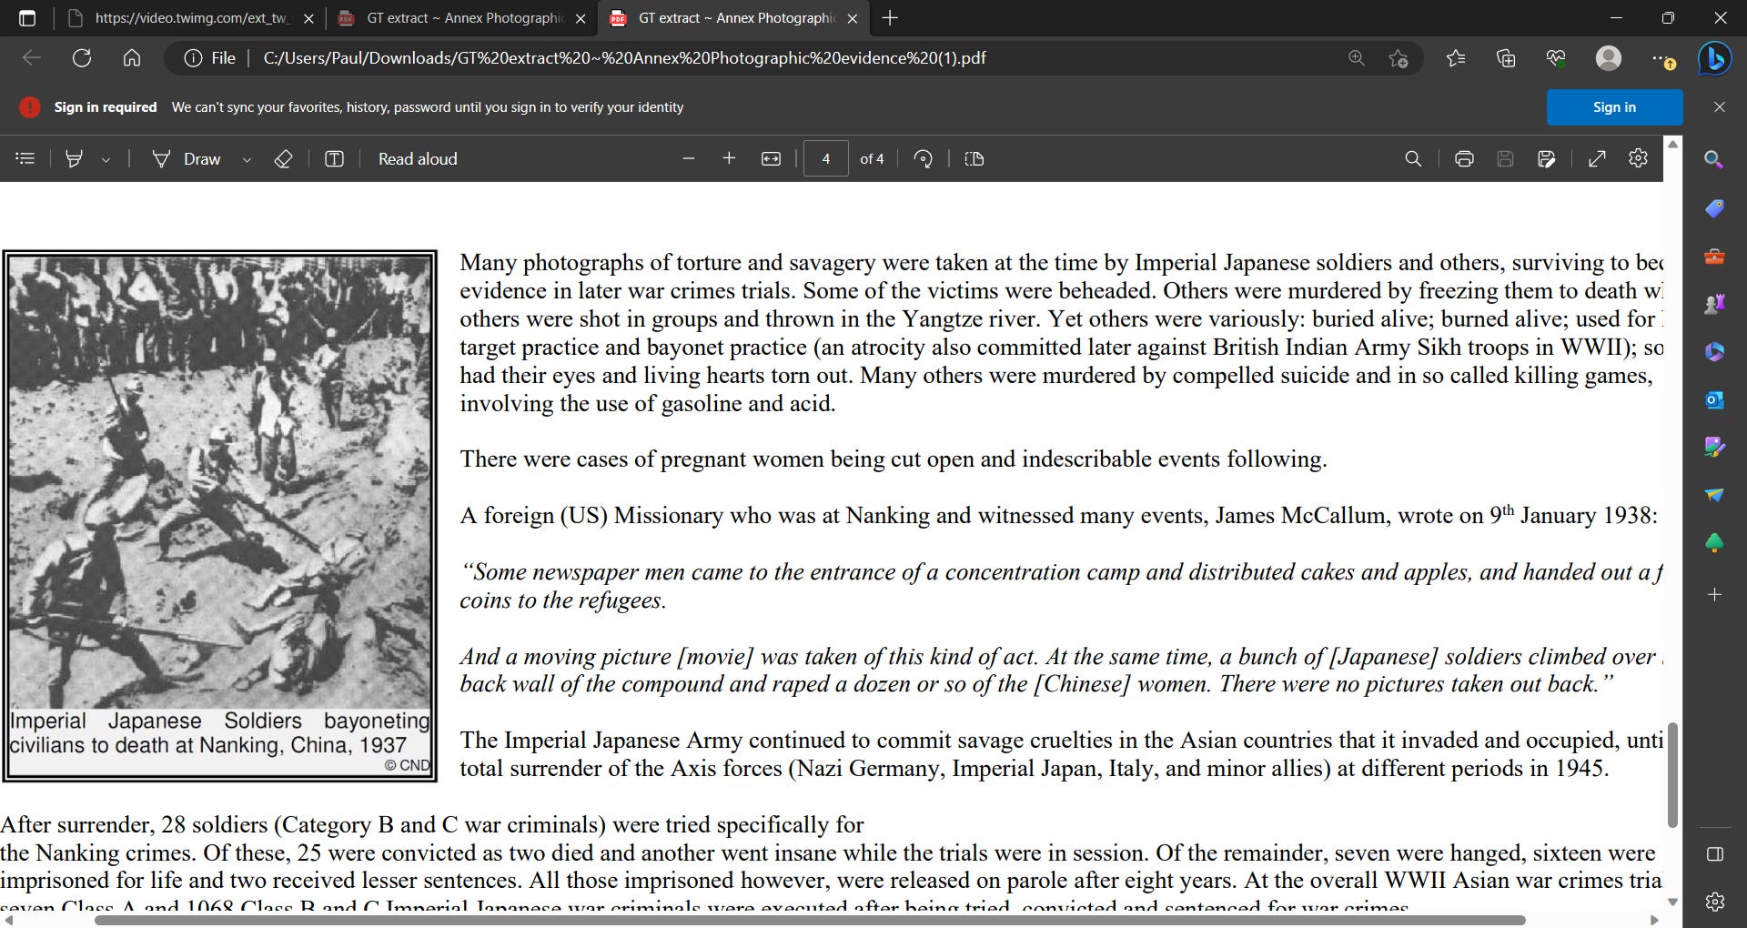Open Collections panel
1747x928 pixels.
(x=1506, y=58)
